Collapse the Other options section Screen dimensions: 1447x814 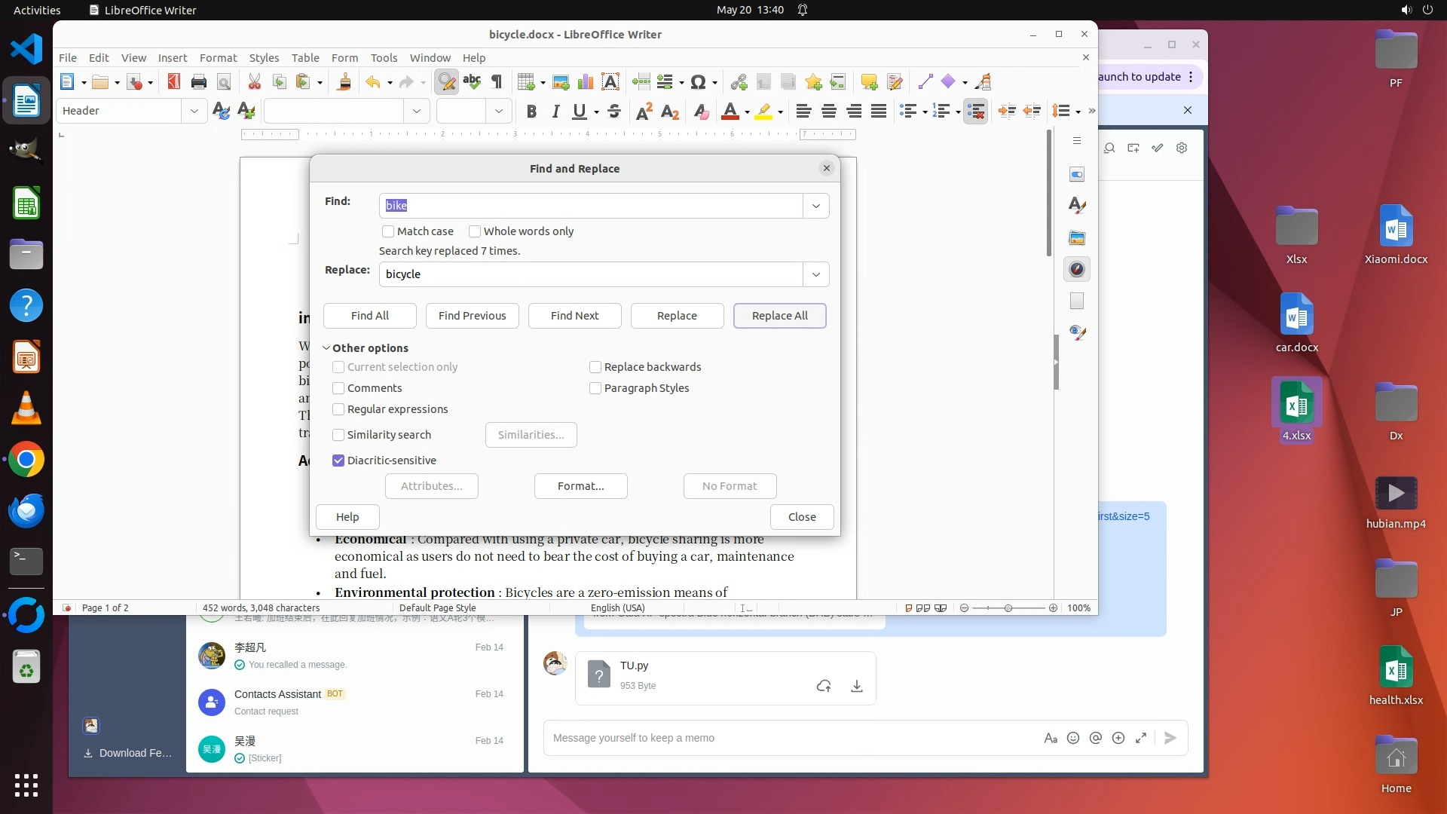(x=327, y=348)
